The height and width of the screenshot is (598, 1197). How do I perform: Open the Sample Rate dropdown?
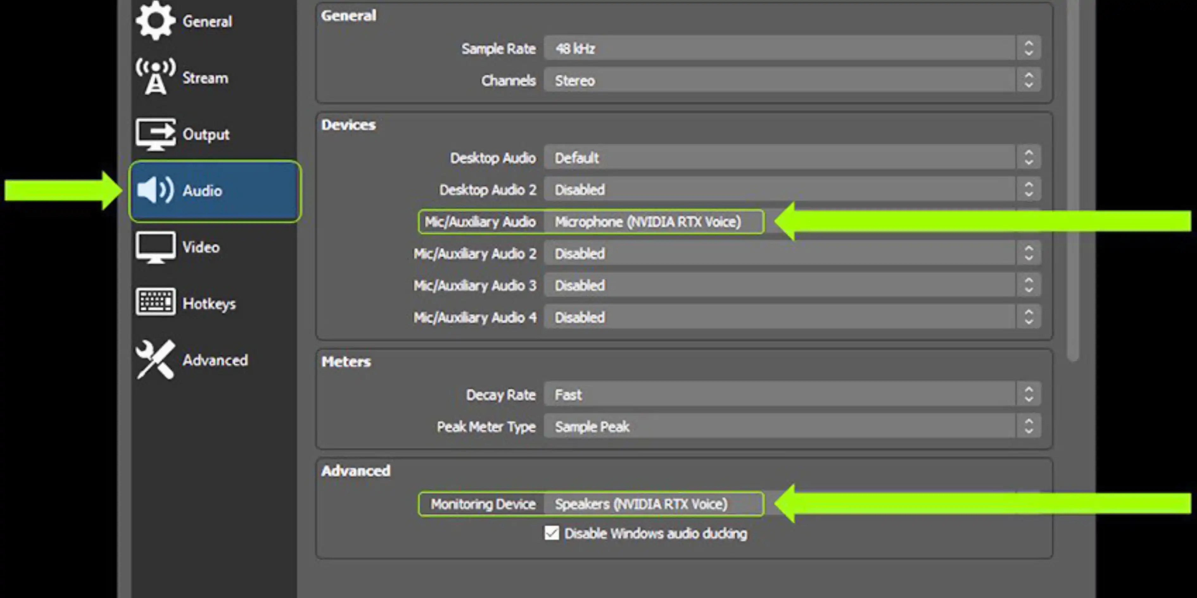pos(792,48)
